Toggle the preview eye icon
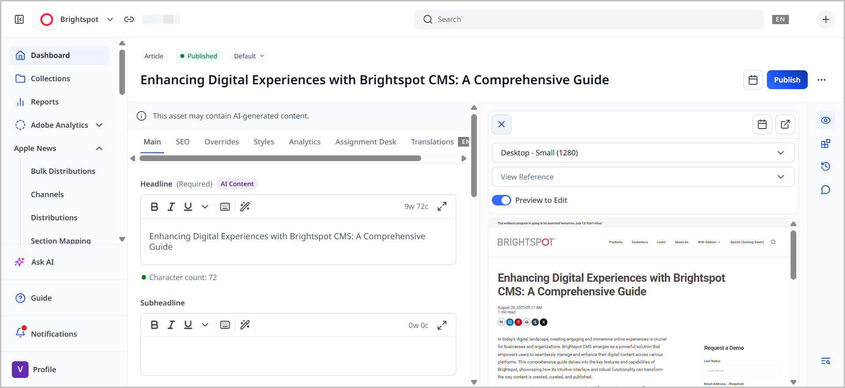 click(x=825, y=120)
